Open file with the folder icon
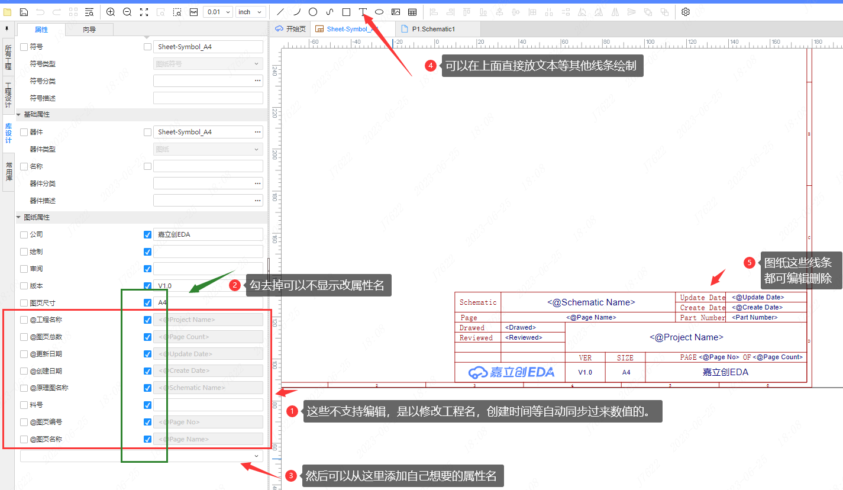 pyautogui.click(x=8, y=11)
